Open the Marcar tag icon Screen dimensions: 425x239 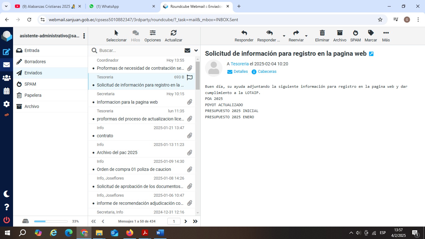pos(371,33)
